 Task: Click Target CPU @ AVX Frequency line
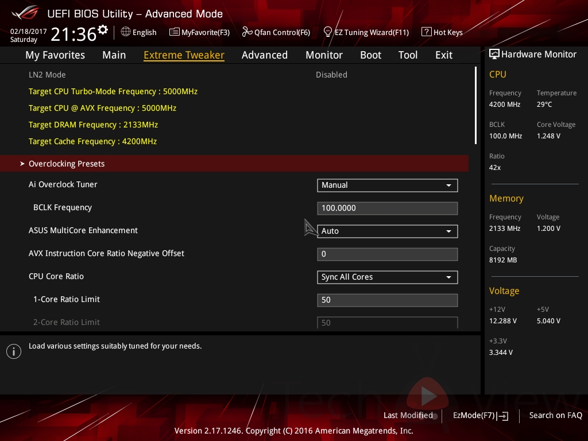coord(102,108)
